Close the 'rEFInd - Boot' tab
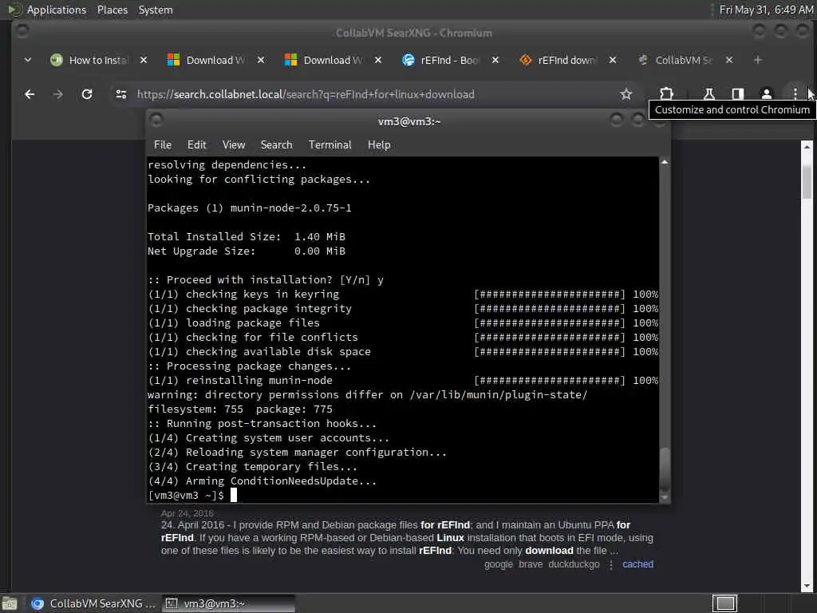817x613 pixels. click(x=495, y=60)
